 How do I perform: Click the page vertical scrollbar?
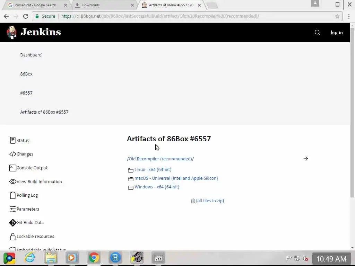352,113
